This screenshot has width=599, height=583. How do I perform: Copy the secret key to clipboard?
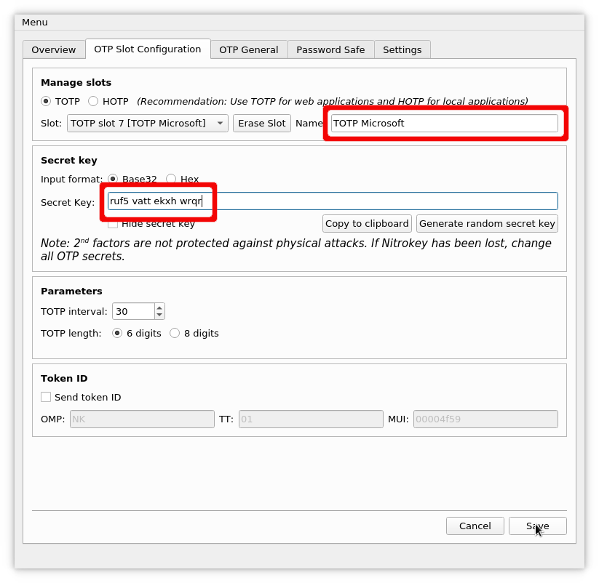click(x=367, y=224)
